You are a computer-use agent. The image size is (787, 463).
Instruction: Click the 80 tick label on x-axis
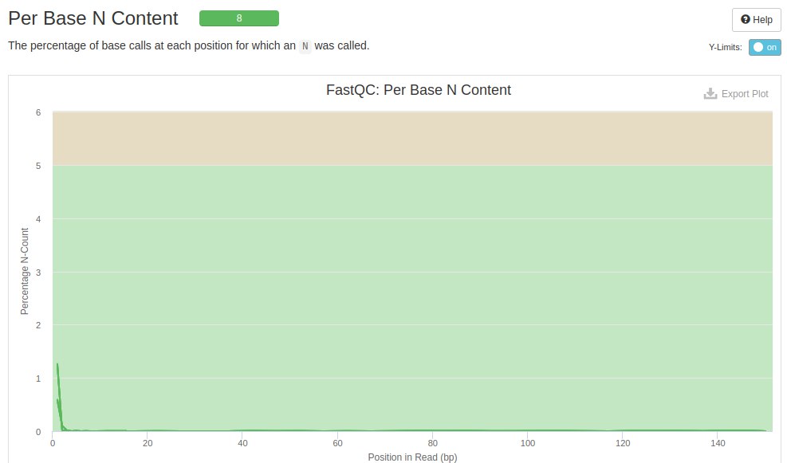tap(432, 443)
